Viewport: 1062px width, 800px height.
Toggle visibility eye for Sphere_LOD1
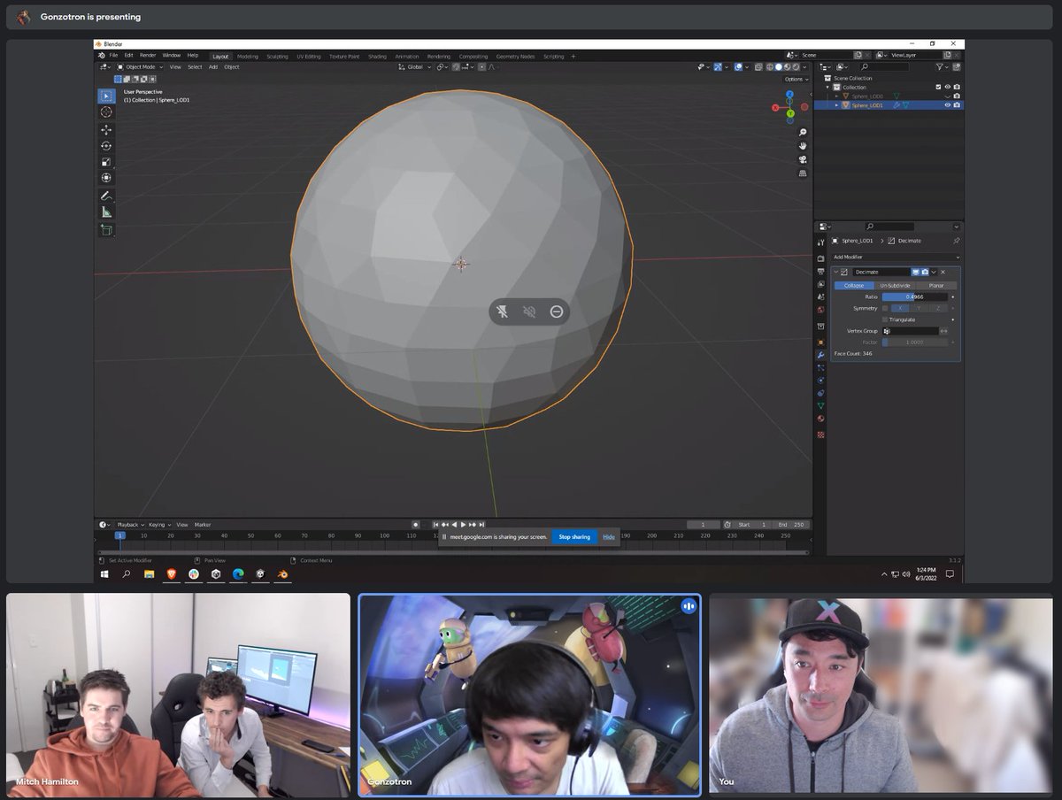coord(947,104)
